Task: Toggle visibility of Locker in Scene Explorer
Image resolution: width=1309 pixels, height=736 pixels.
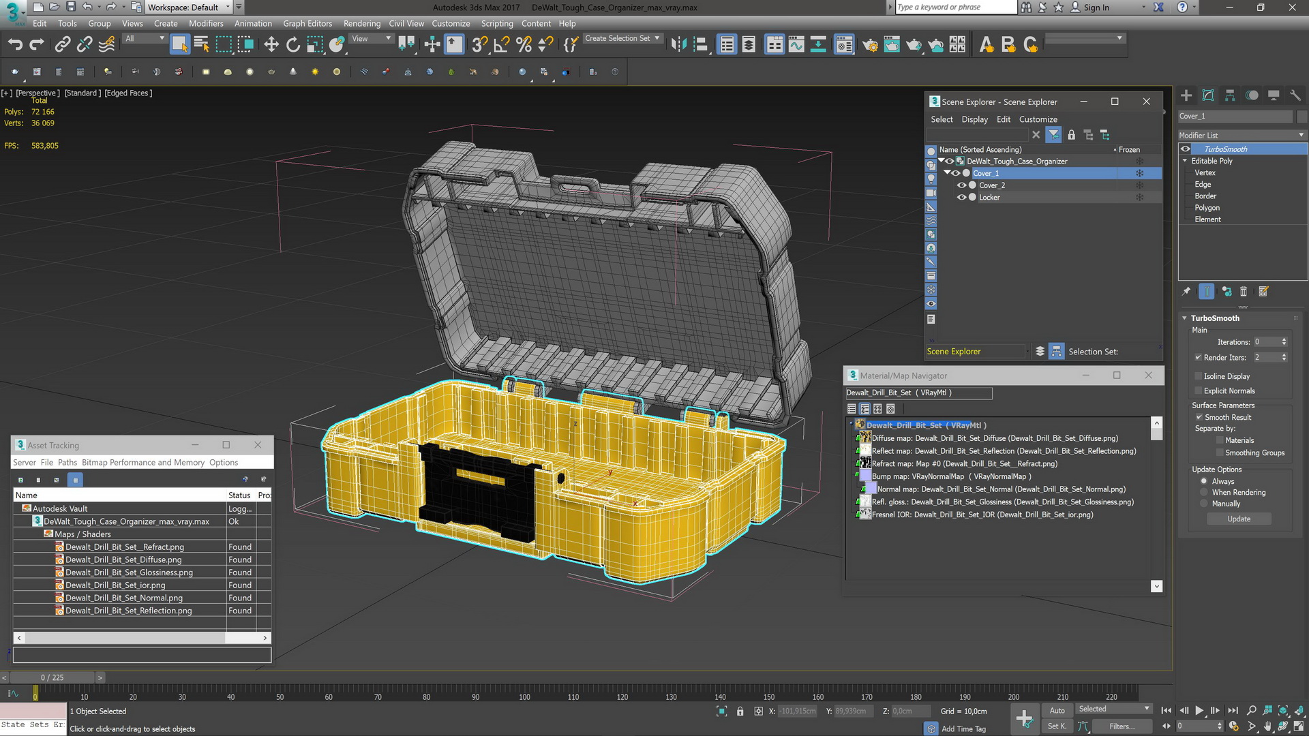Action: pos(961,198)
